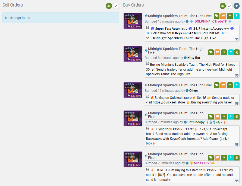Viewport: 242px width, 186px height.
Task: Click green tag icon on Midas TF2² listing
Action: point(211,158)
